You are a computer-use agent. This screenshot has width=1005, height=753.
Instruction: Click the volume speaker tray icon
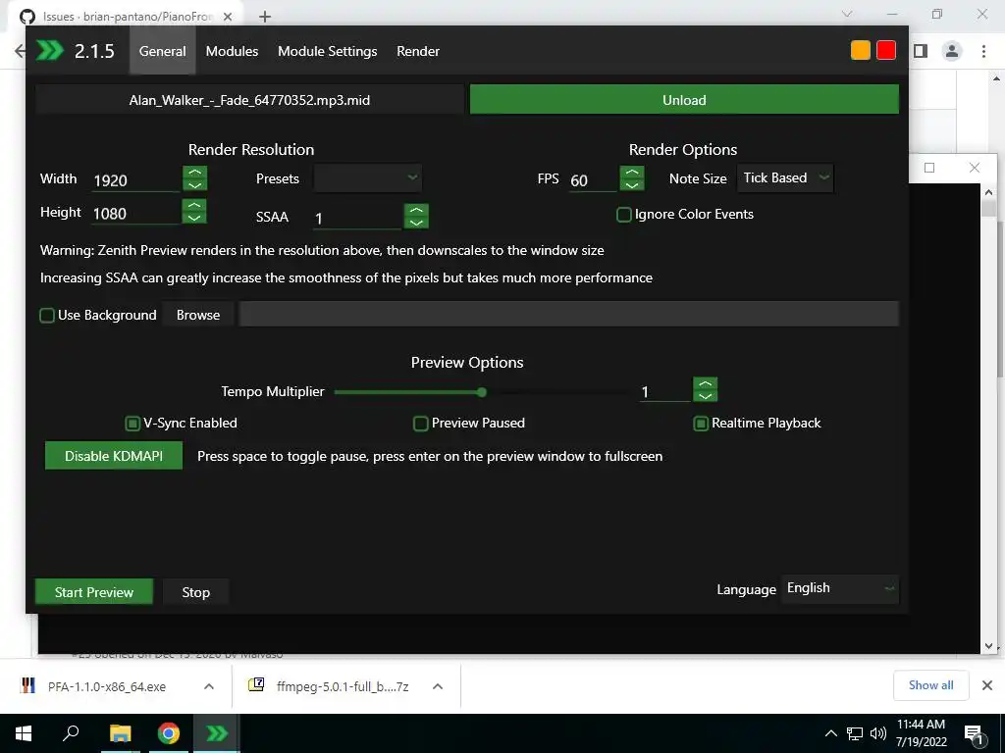878,733
